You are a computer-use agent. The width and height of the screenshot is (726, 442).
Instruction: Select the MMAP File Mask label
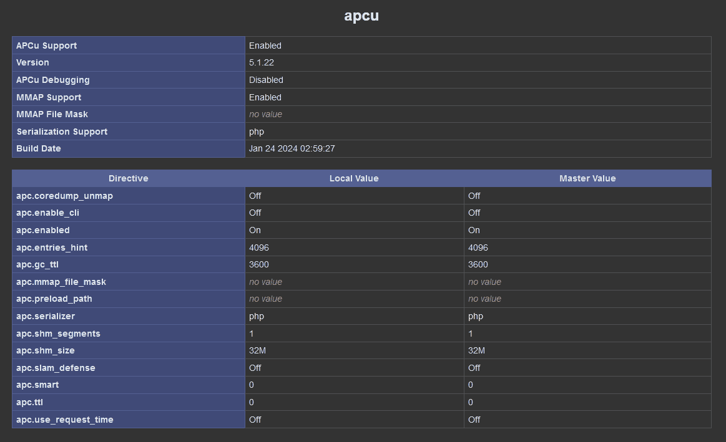pyautogui.click(x=52, y=114)
